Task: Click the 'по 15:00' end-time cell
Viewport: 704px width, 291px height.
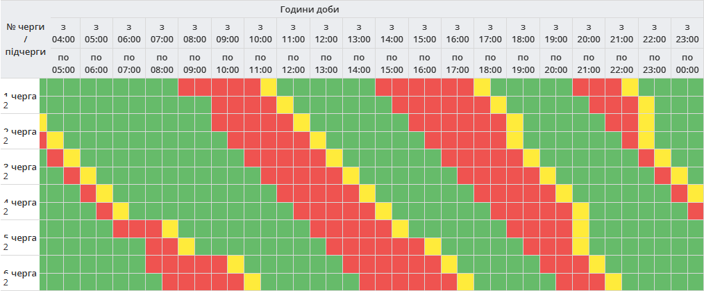Action: point(392,63)
